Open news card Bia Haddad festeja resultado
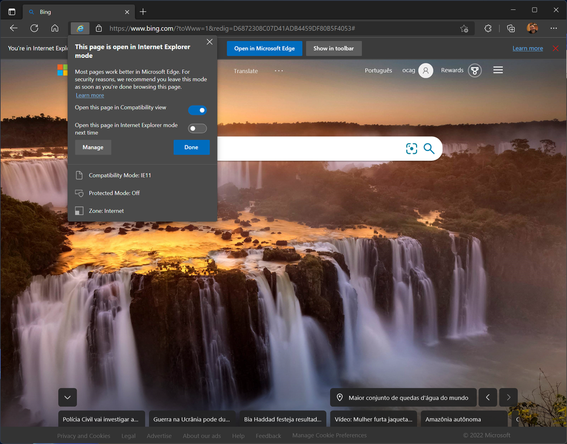 (x=283, y=419)
